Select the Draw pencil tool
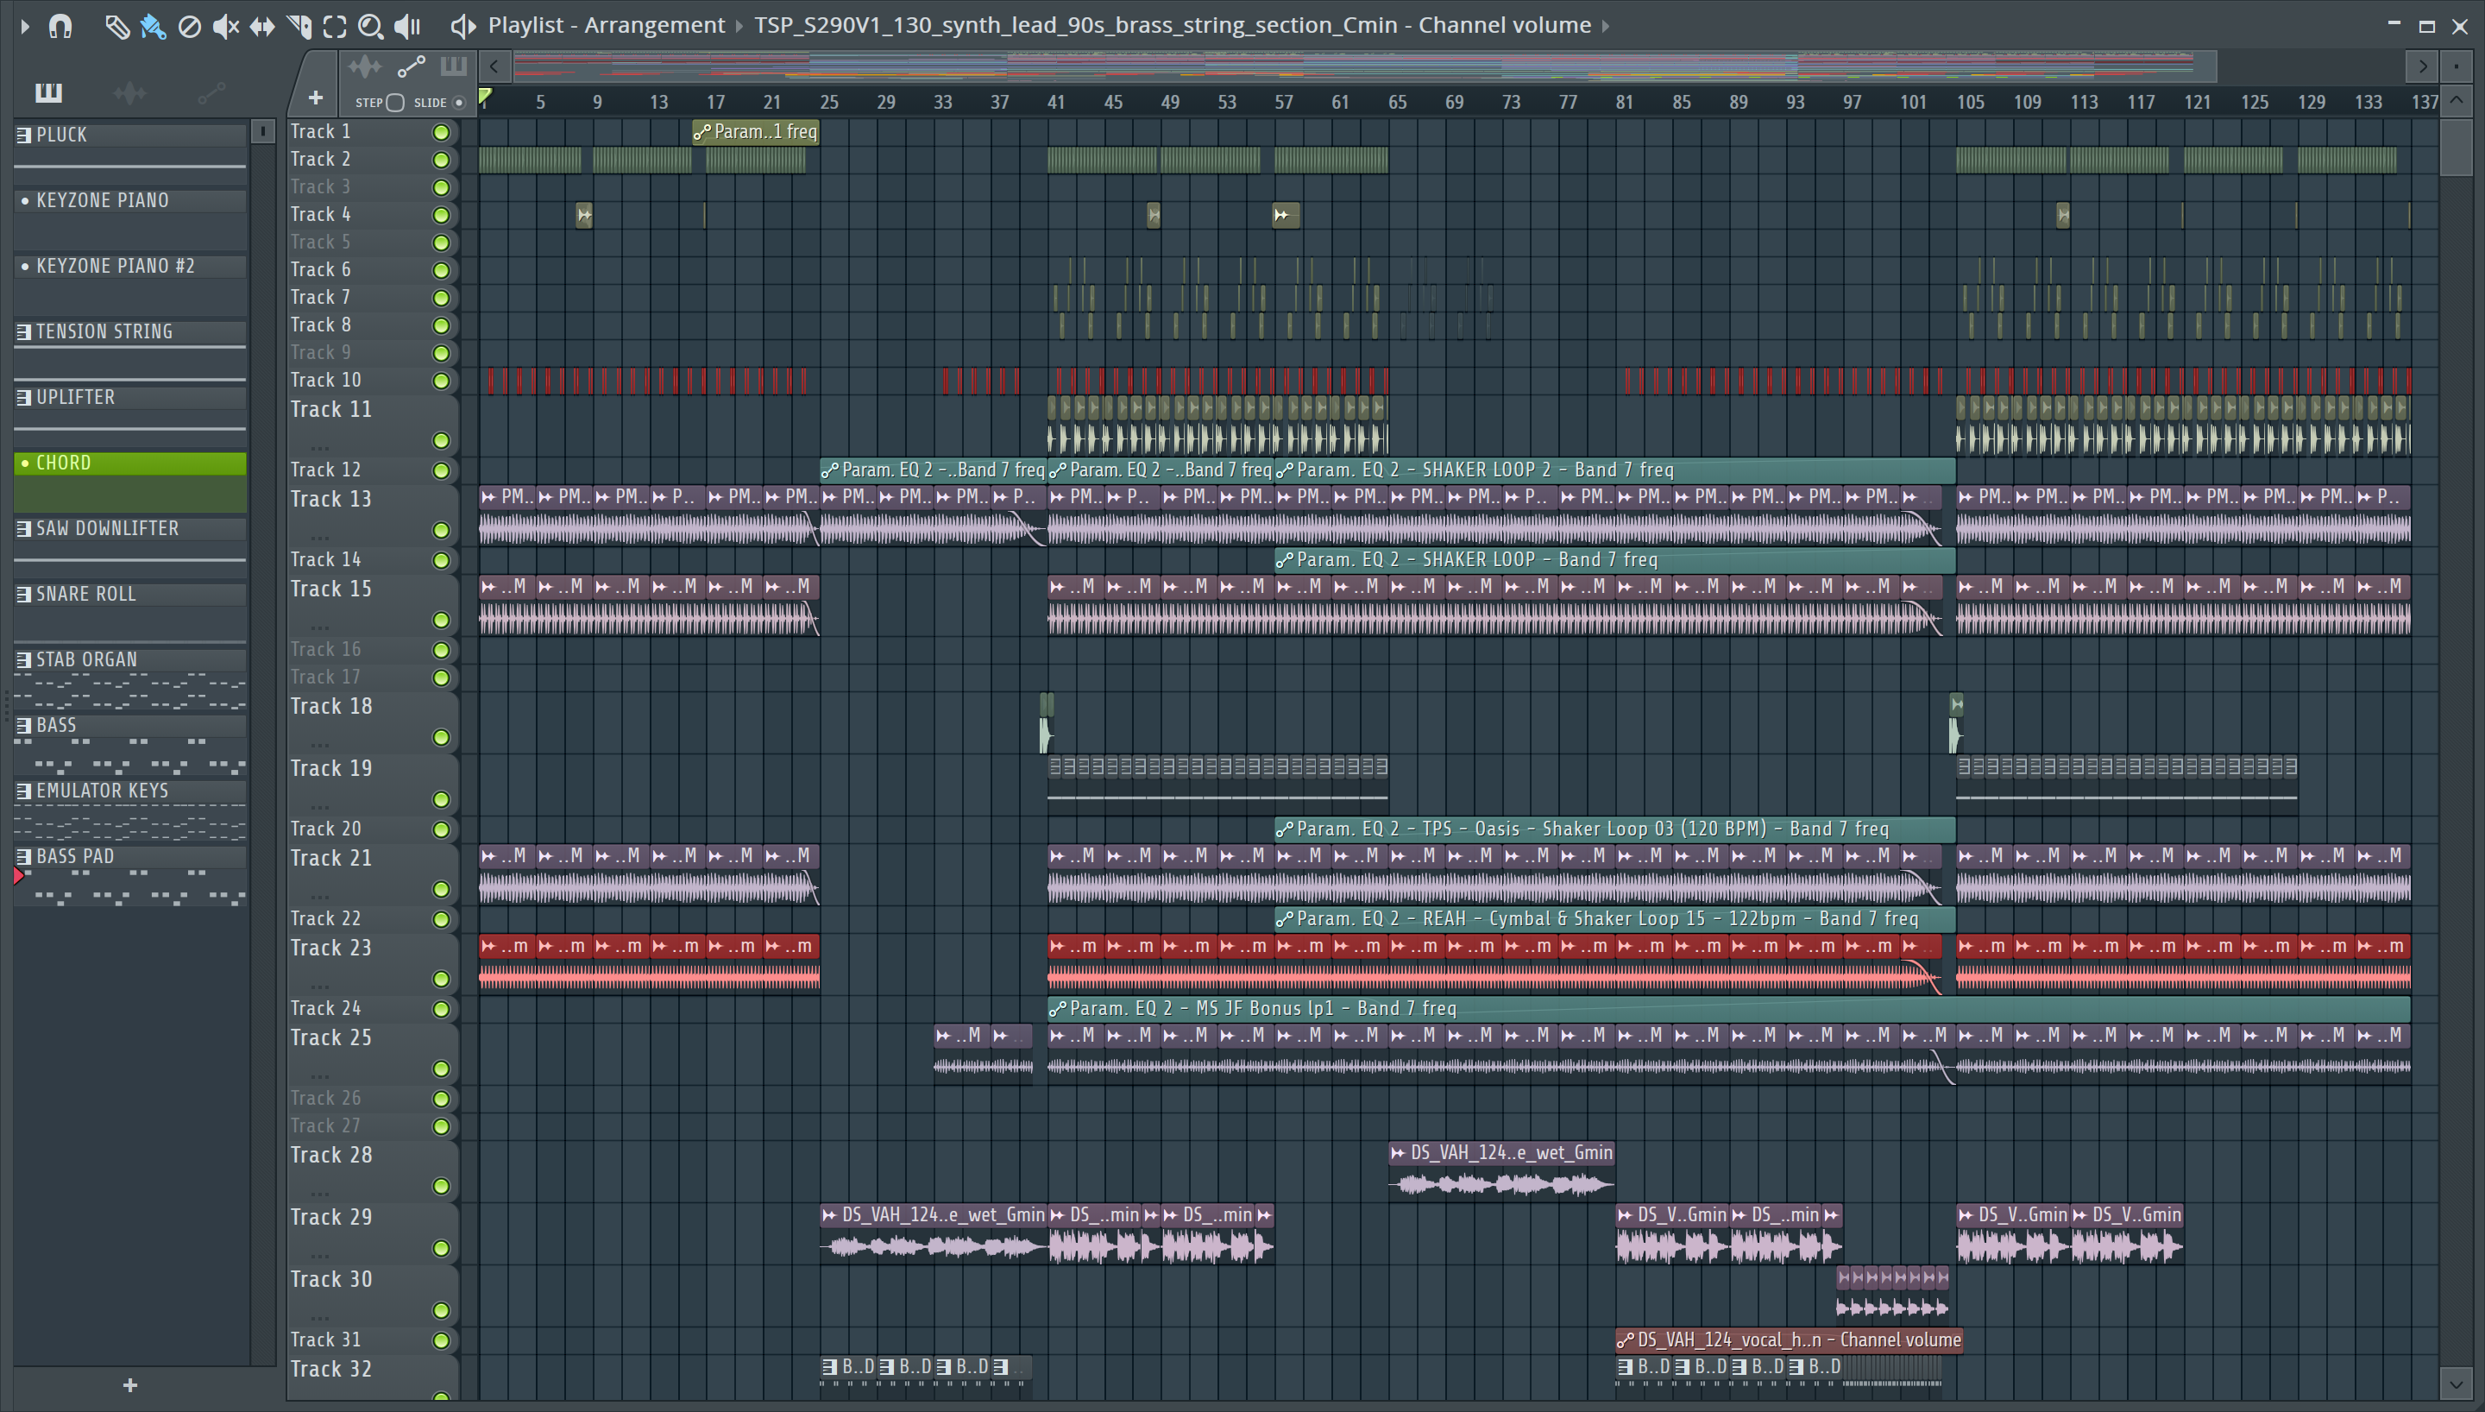Viewport: 2485px width, 1412px height. 116,26
